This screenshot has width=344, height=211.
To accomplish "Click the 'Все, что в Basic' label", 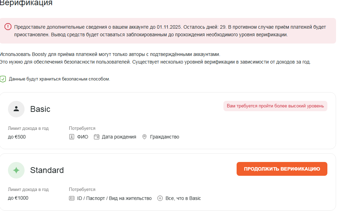I will pos(183,198).
